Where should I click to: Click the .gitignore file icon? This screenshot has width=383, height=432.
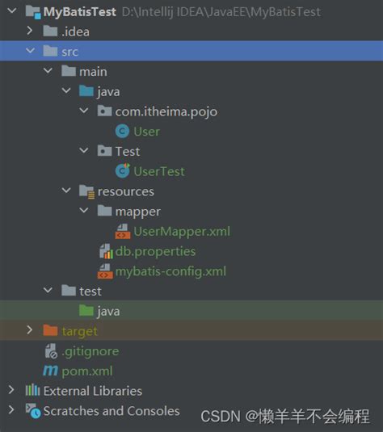(51, 351)
